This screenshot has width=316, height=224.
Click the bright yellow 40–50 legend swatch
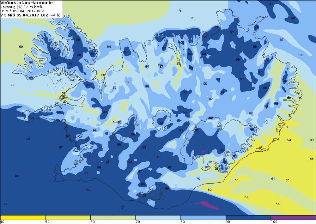pyautogui.click(x=23, y=218)
